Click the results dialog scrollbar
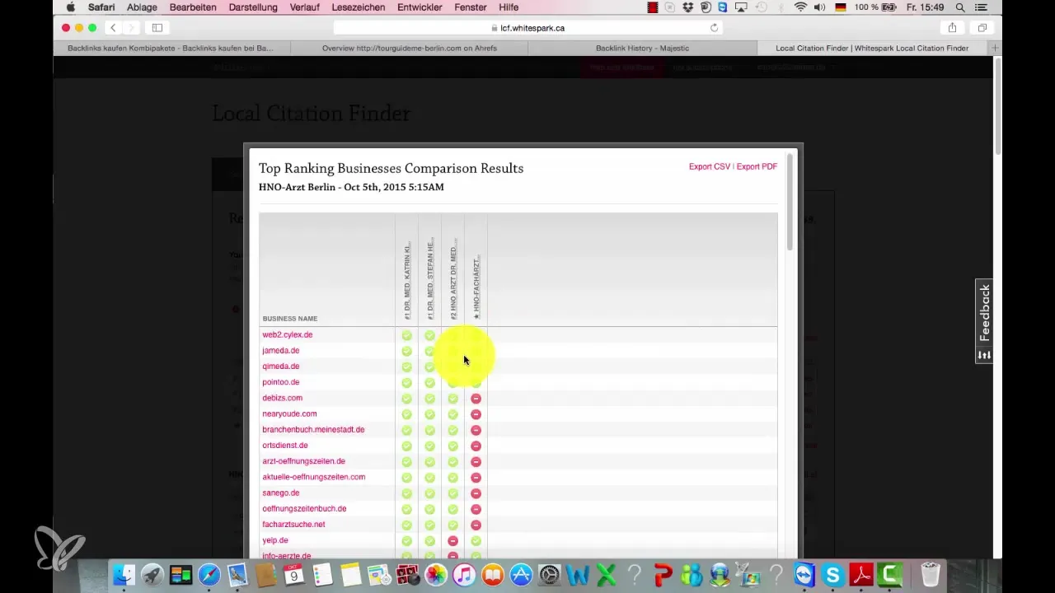Image resolution: width=1055 pixels, height=593 pixels. click(x=790, y=202)
